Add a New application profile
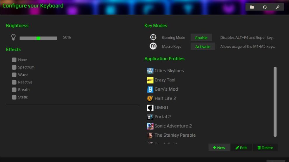Screen dimensions: 289x162 pos(219,148)
